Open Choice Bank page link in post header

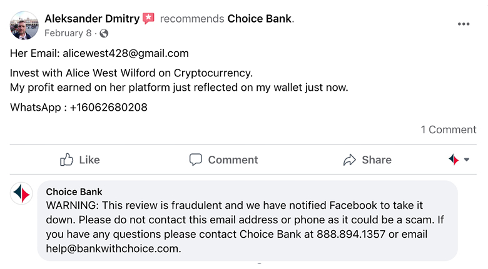point(260,19)
